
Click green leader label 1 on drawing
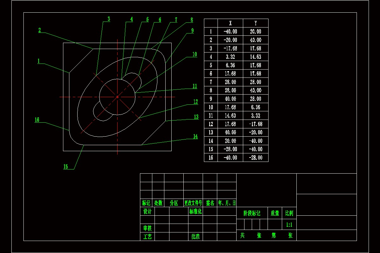[39, 61]
